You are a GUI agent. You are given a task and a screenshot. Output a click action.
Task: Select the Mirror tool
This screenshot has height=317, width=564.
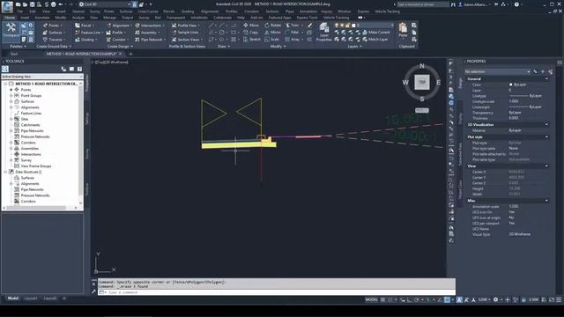[272, 33]
